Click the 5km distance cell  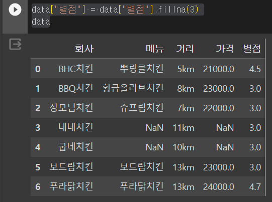pos(186,69)
